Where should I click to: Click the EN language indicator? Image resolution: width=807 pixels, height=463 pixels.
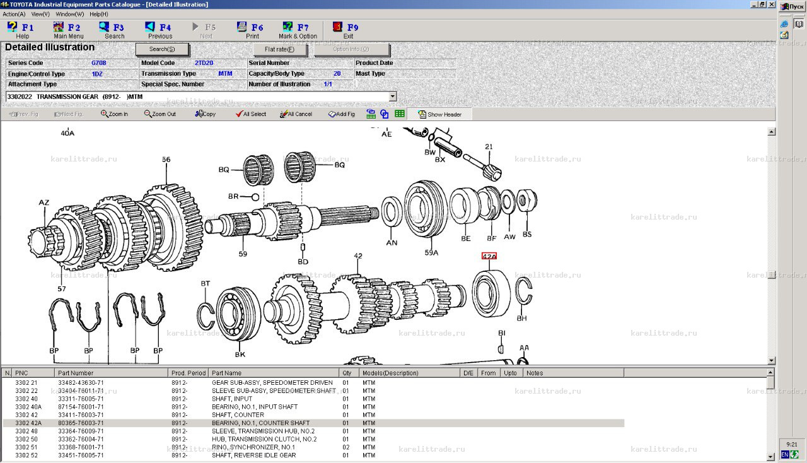click(x=785, y=454)
